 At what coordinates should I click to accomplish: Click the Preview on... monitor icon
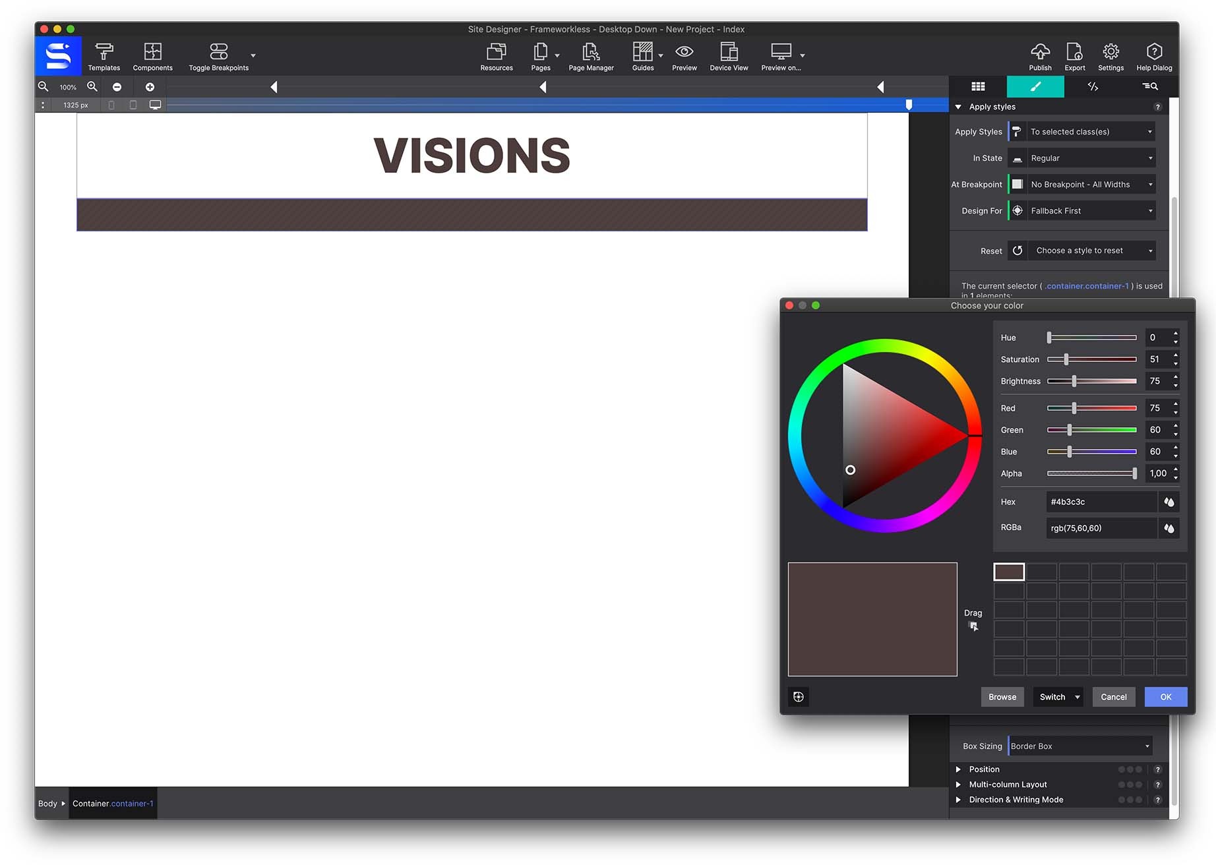point(781,51)
